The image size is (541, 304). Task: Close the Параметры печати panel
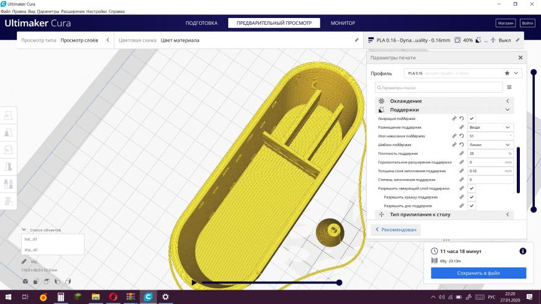(520, 58)
